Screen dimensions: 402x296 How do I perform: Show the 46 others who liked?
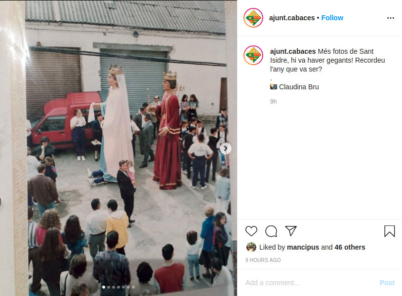[x=350, y=247]
